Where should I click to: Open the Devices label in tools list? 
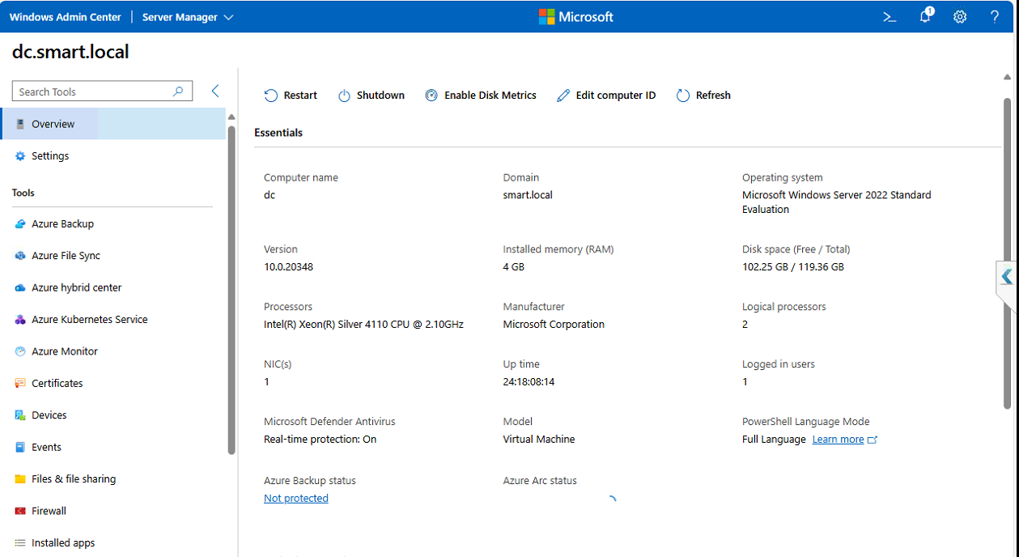tap(49, 415)
